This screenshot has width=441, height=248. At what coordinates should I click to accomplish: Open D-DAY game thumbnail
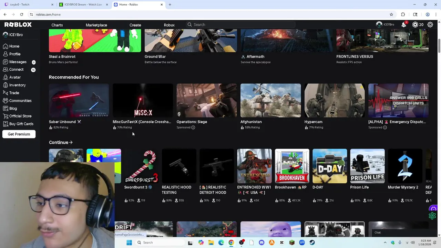(330, 166)
